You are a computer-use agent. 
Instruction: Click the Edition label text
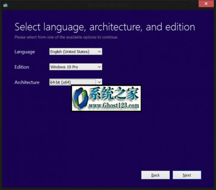22,67
